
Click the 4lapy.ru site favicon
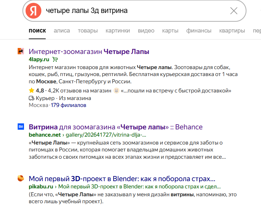pos(21,51)
